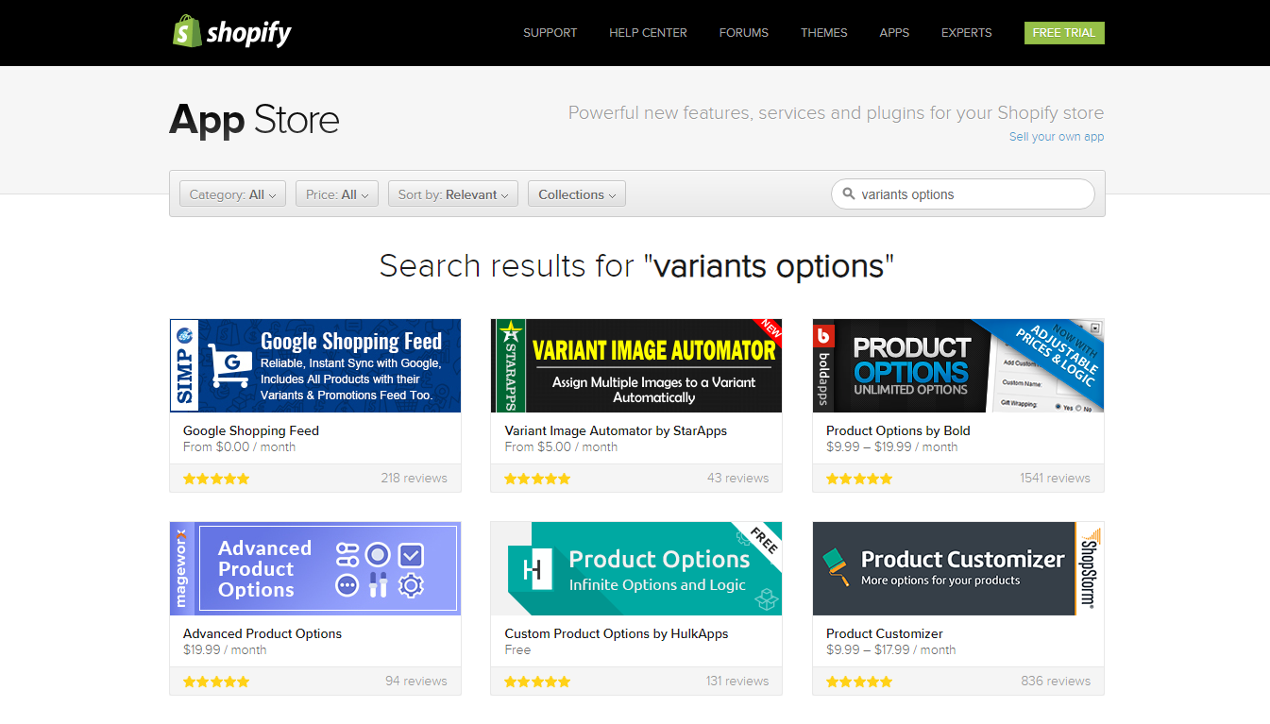
Task: Click the From $0.00 / month price
Action: tap(239, 447)
